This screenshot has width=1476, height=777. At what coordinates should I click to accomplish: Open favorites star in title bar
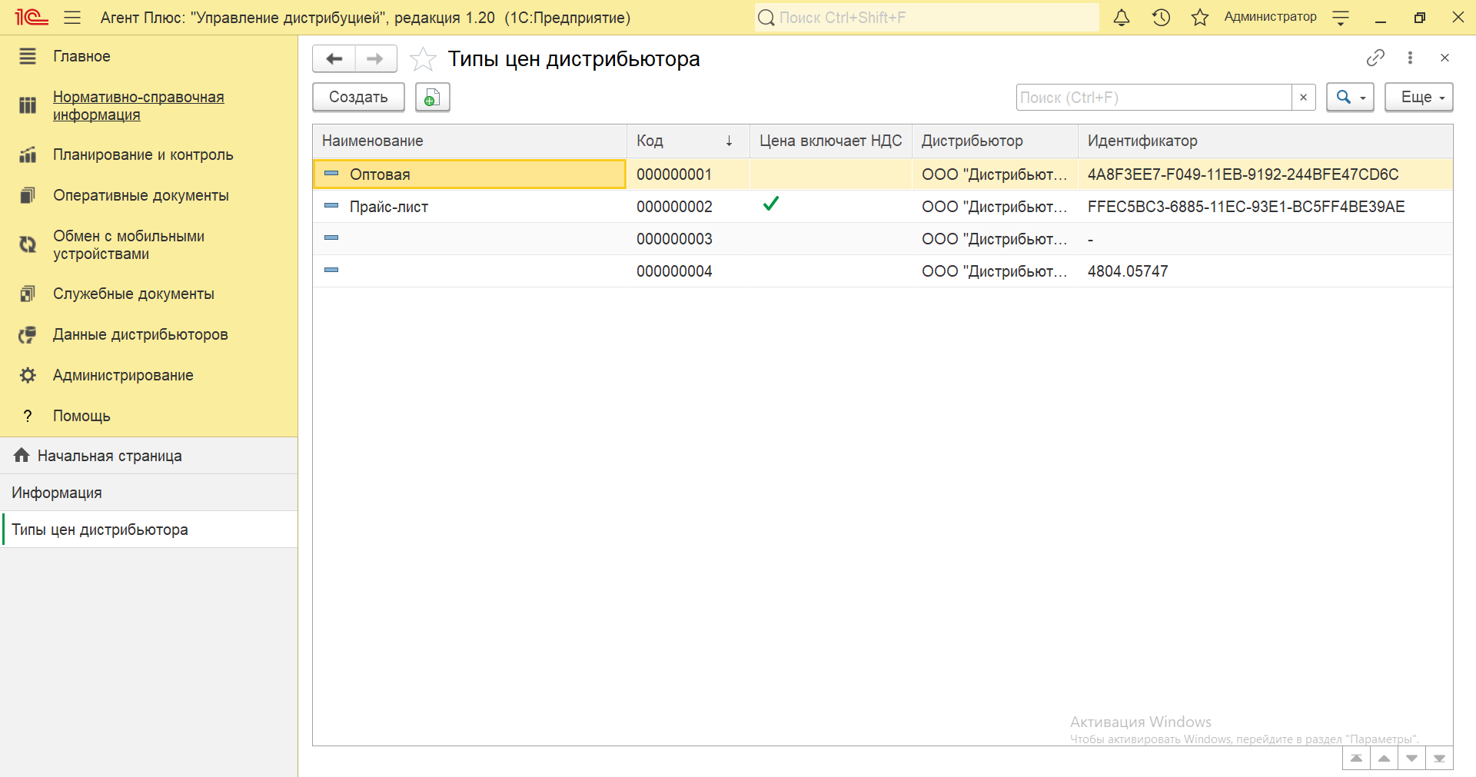coord(1200,17)
